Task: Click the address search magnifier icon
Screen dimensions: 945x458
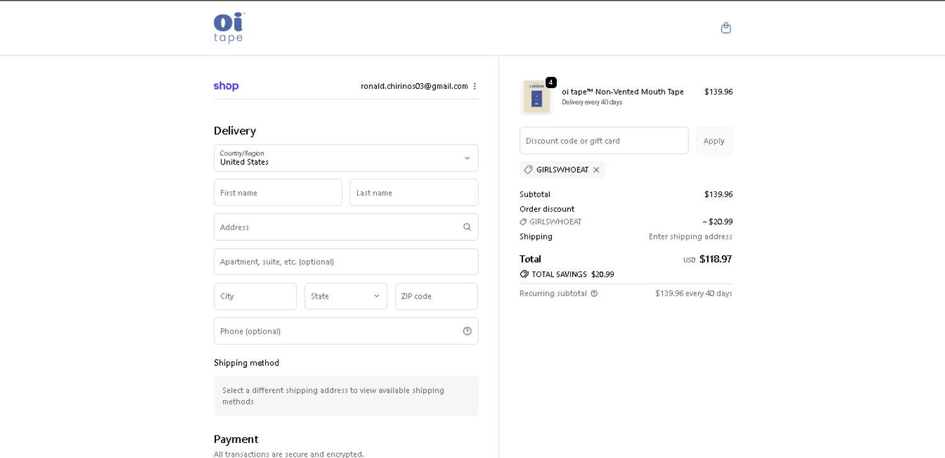Action: [x=467, y=227]
